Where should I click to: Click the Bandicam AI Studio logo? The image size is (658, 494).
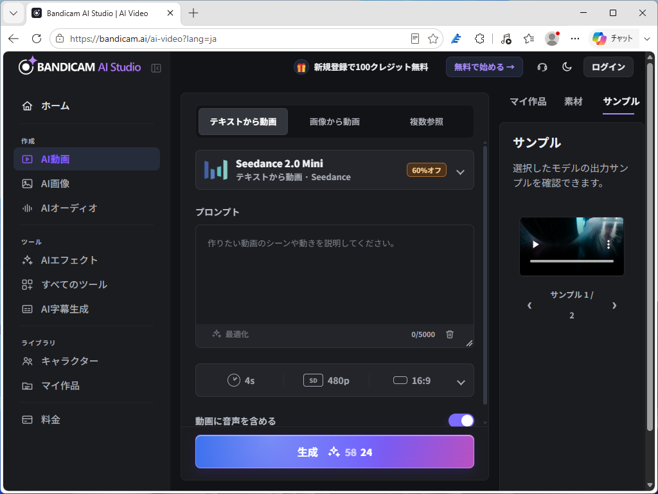pos(80,66)
